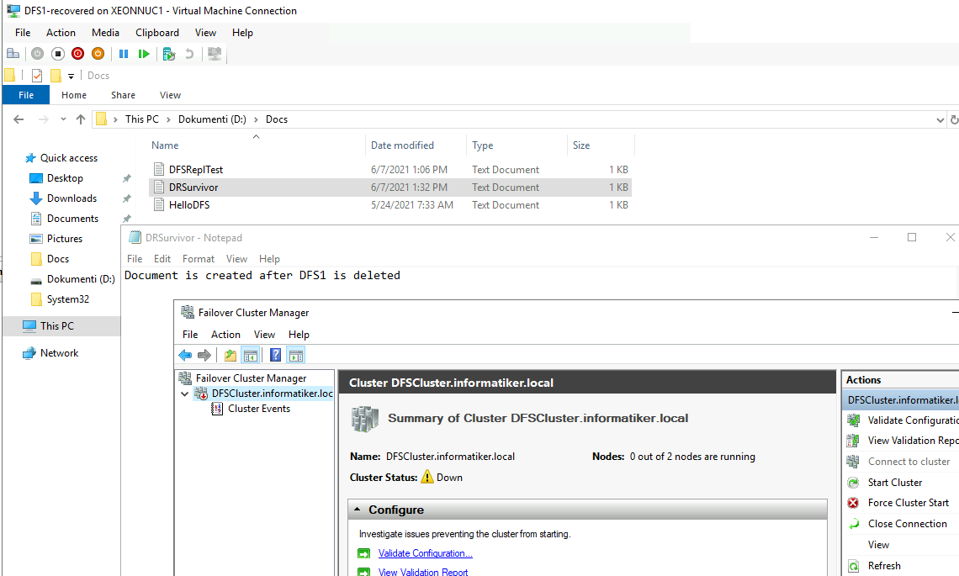This screenshot has width=959, height=576.
Task: Click Start Cluster action
Action: [895, 483]
